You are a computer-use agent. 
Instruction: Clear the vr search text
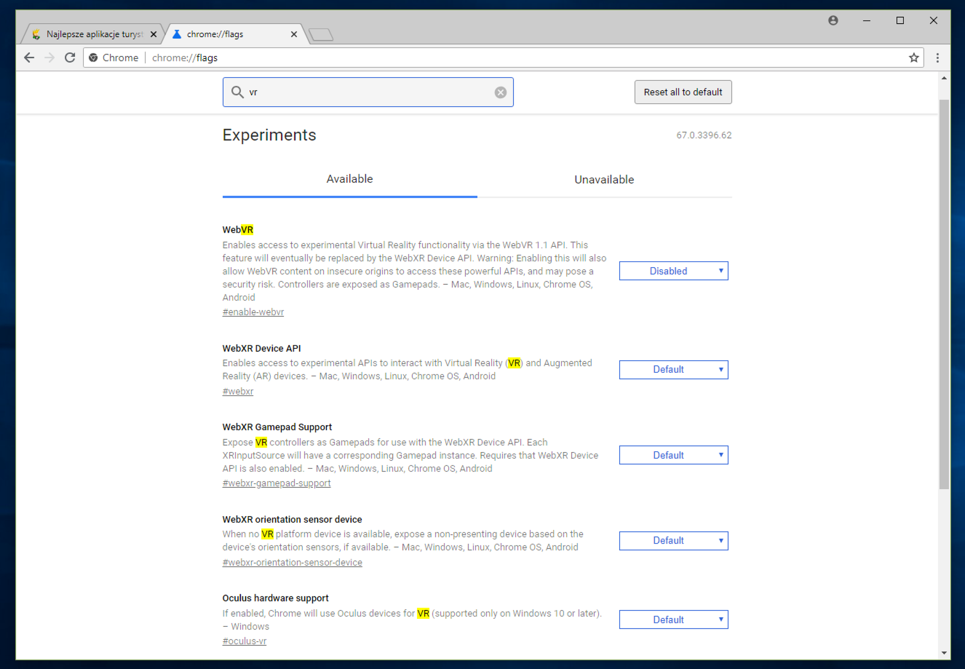point(500,92)
